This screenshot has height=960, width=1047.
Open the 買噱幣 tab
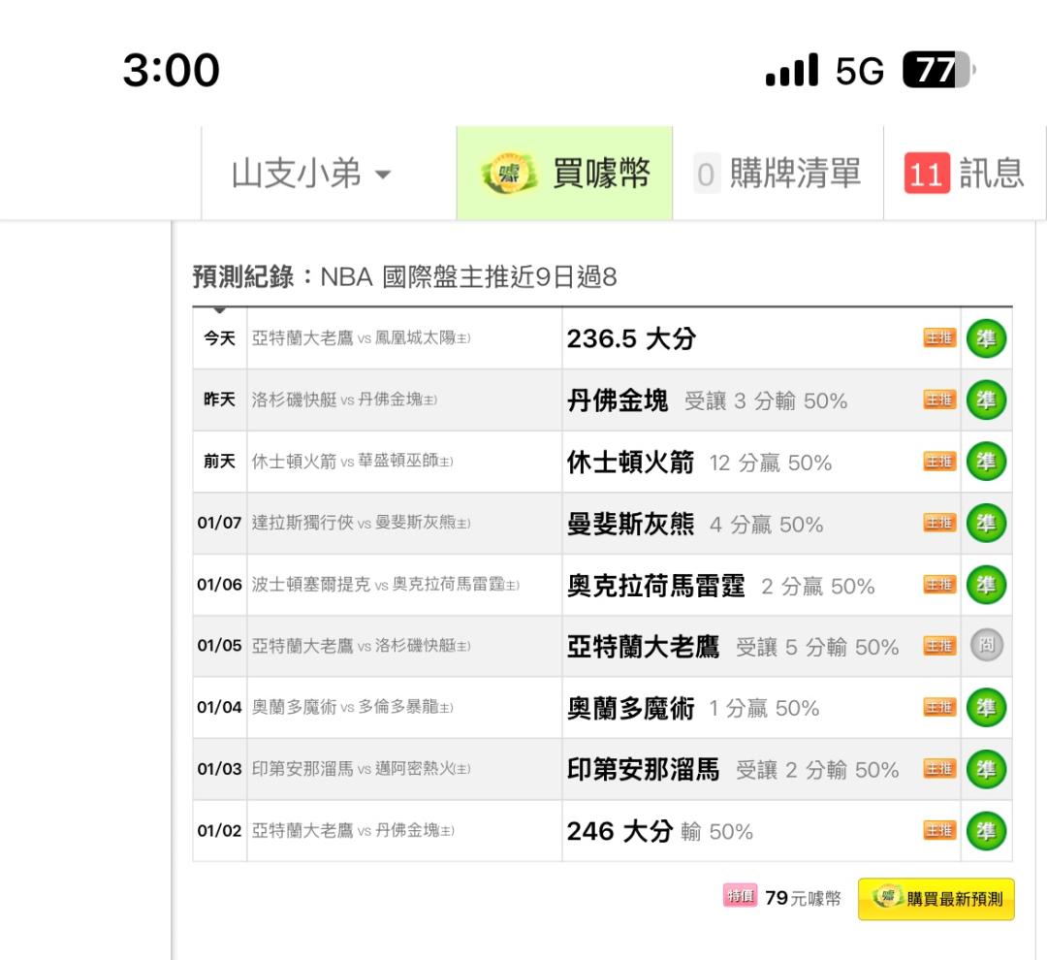(564, 173)
